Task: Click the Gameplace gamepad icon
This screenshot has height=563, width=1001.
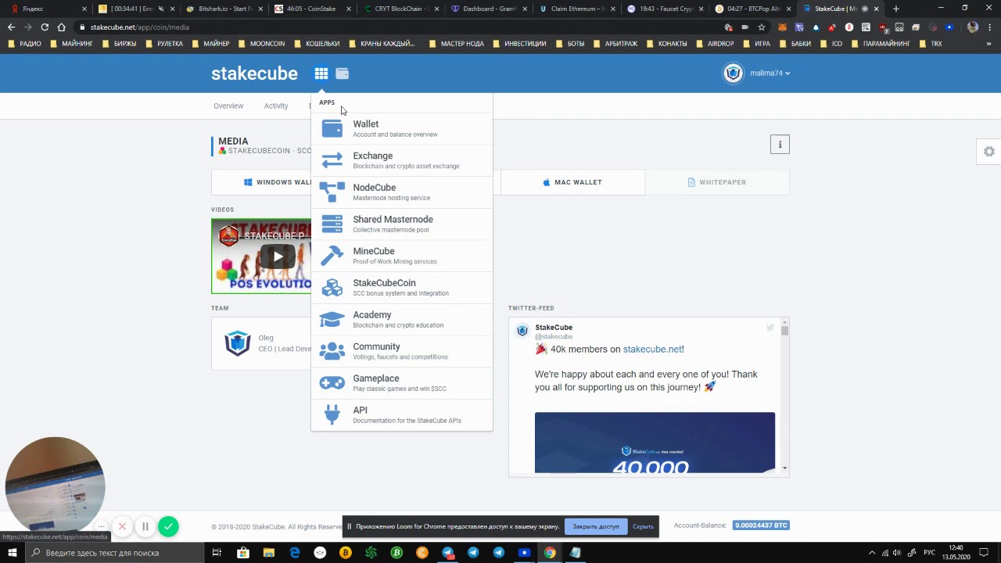Action: tap(332, 383)
